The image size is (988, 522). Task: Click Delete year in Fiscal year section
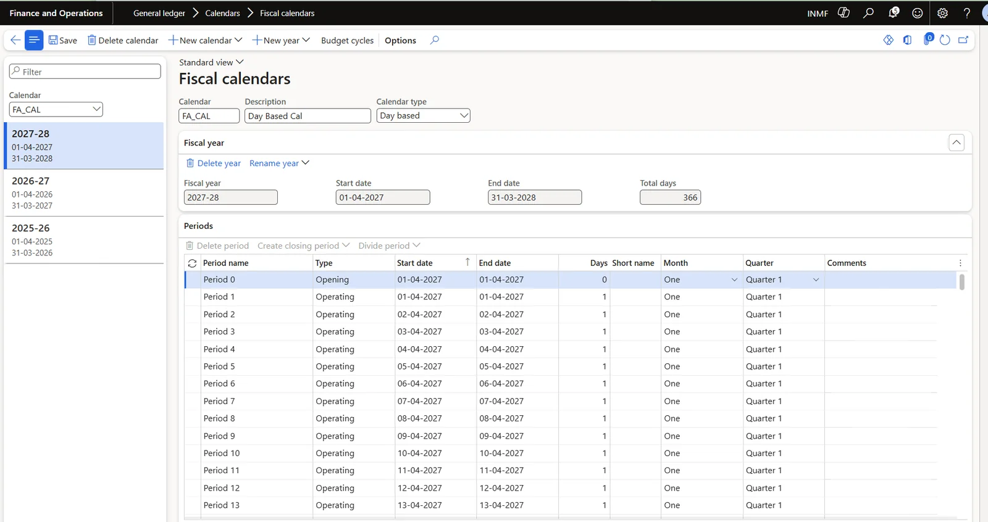[214, 163]
